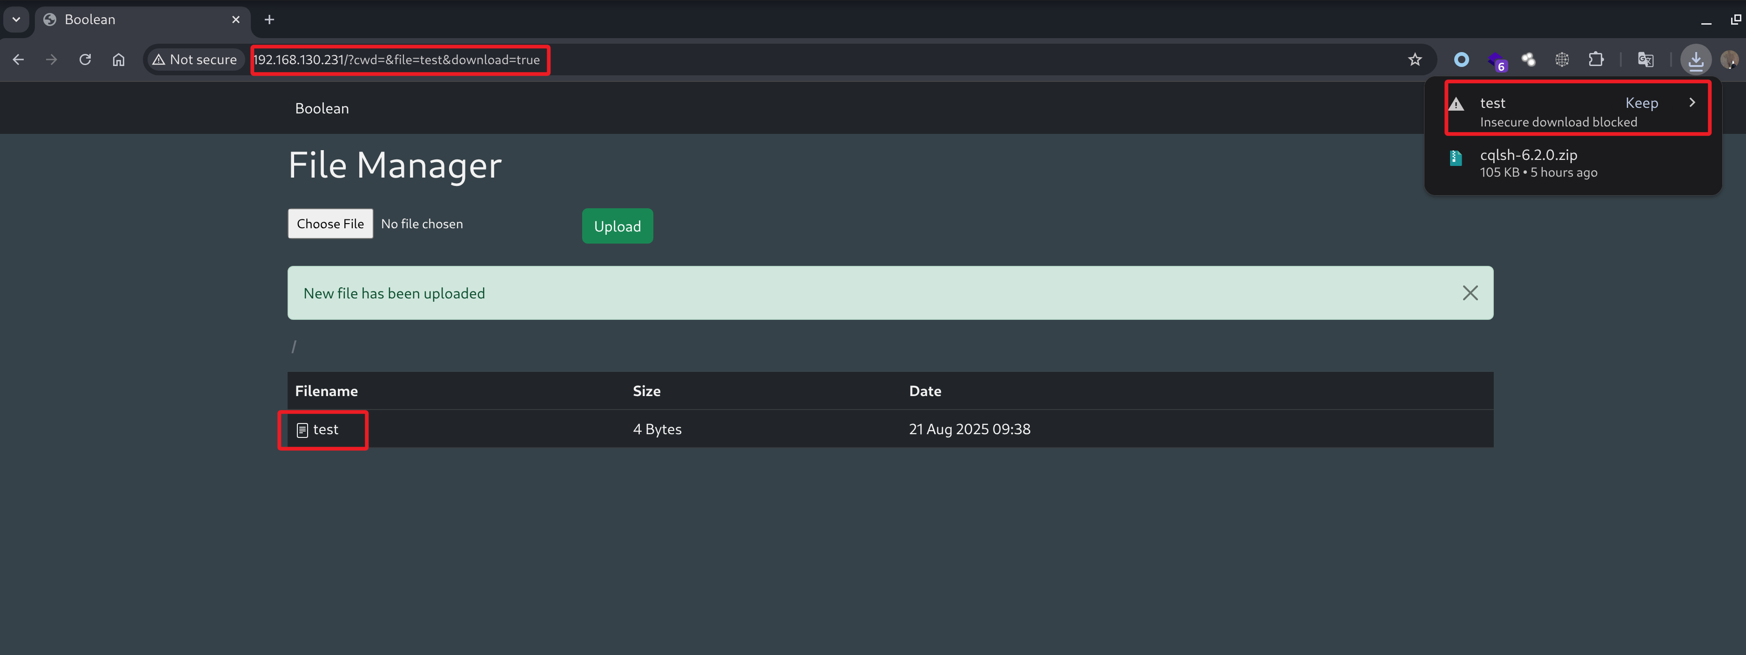
Task: Open the tab search dropdown arrow
Action: pyautogui.click(x=16, y=20)
